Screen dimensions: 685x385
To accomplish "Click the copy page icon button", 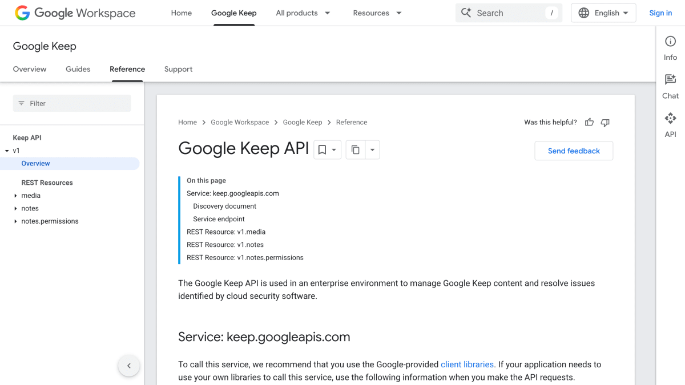I will [x=356, y=149].
